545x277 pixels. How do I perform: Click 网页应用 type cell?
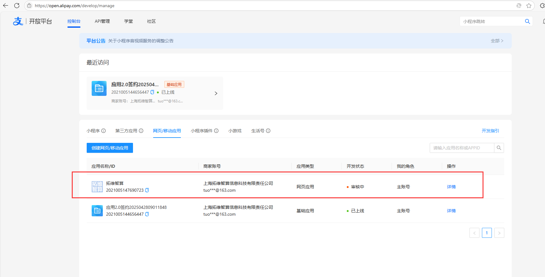coord(305,187)
